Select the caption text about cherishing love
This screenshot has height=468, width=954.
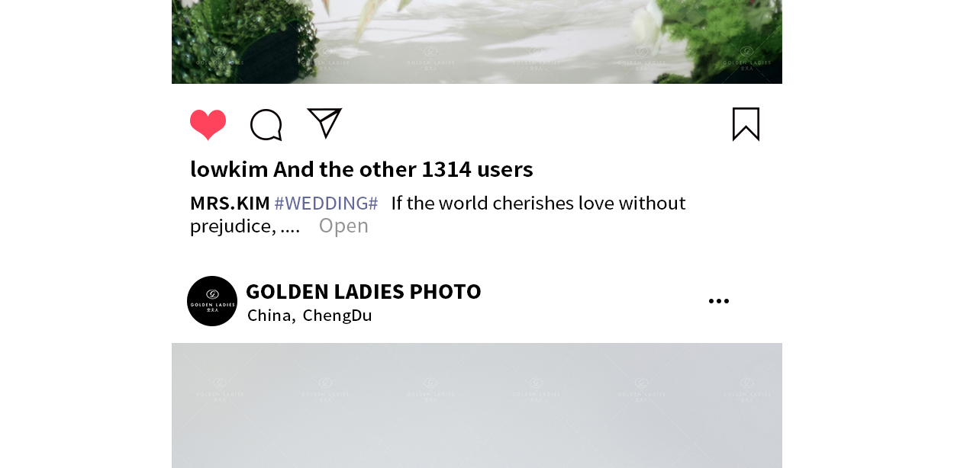click(x=438, y=214)
